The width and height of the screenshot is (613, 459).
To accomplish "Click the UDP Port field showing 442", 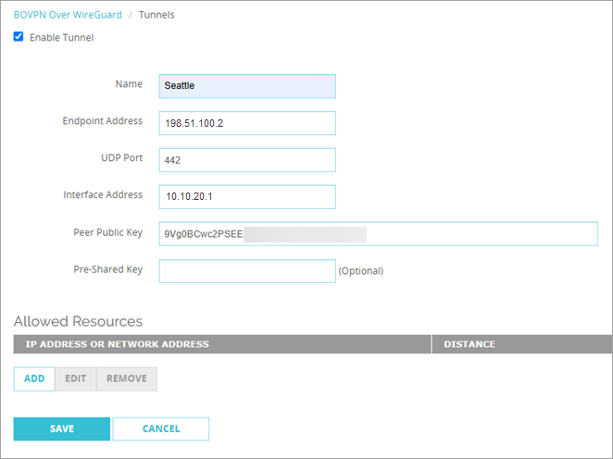I will [247, 160].
